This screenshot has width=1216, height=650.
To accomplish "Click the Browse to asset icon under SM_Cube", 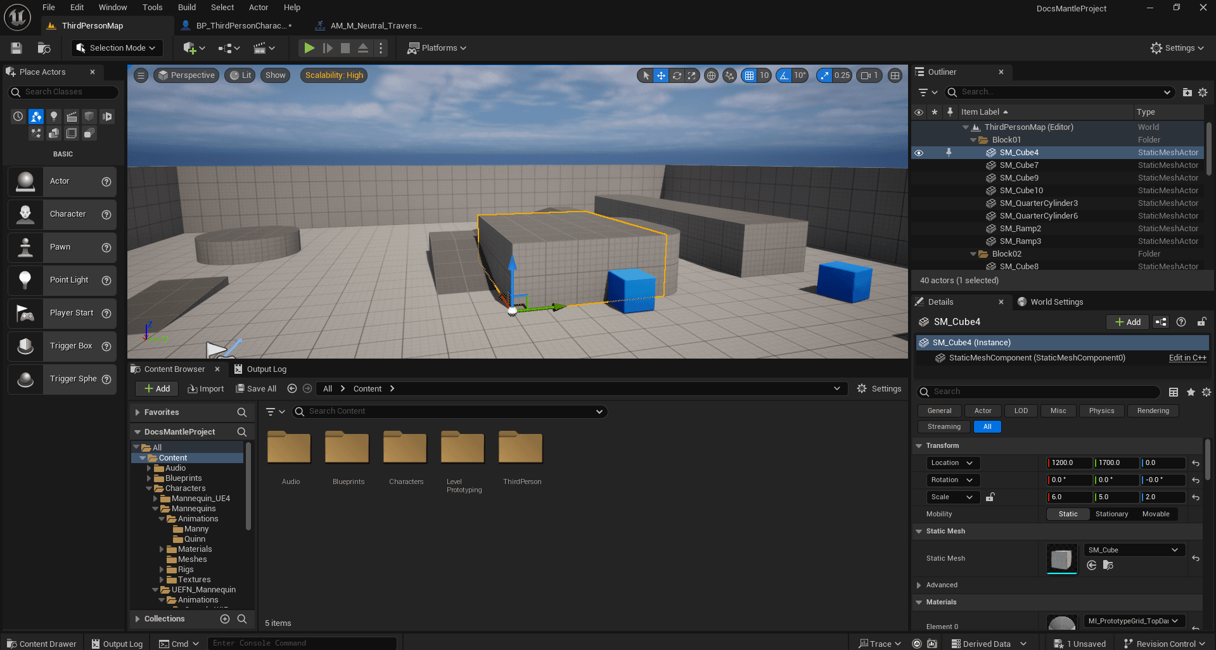I will tap(1108, 565).
